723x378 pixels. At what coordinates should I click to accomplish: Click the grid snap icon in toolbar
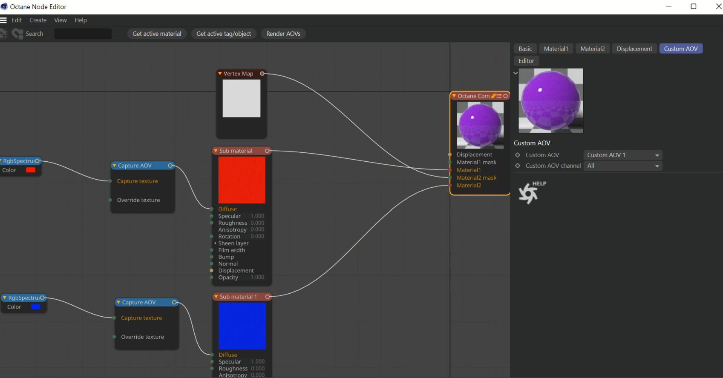4,34
